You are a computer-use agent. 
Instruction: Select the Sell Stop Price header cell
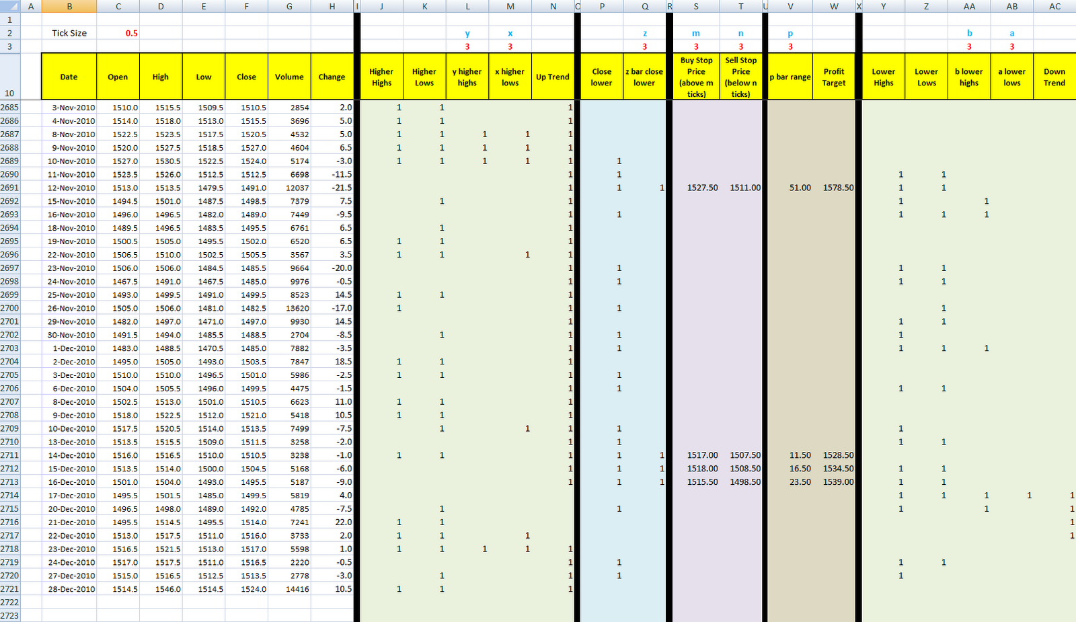tap(740, 76)
